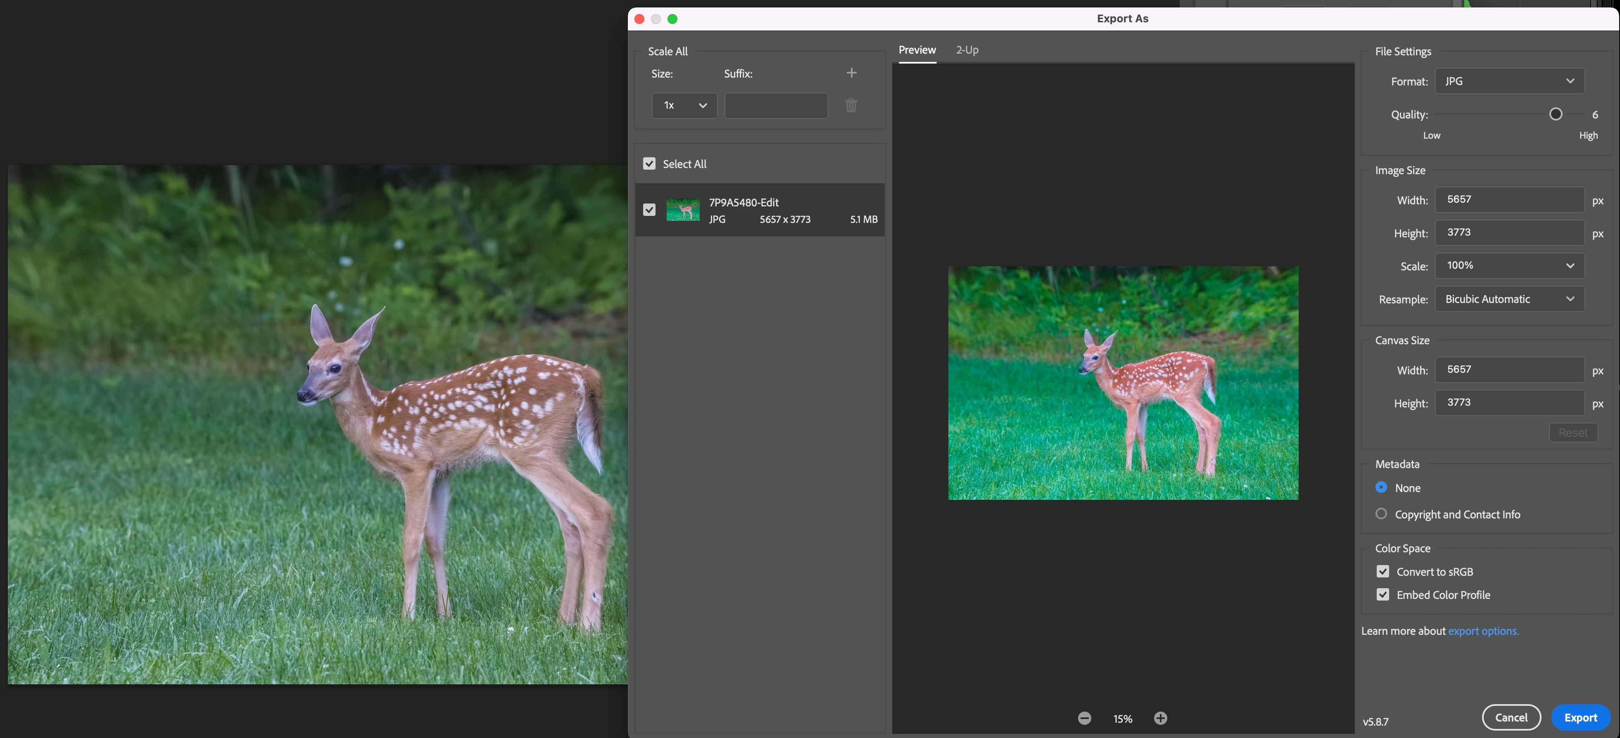The image size is (1620, 738).
Task: Select None metadata option
Action: pyautogui.click(x=1381, y=487)
